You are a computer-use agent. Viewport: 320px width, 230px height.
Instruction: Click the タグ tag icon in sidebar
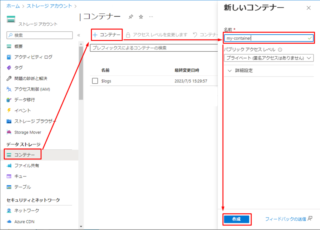(x=9, y=67)
